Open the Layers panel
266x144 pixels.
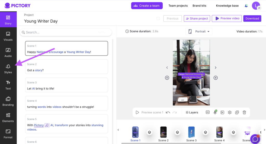click(192, 112)
